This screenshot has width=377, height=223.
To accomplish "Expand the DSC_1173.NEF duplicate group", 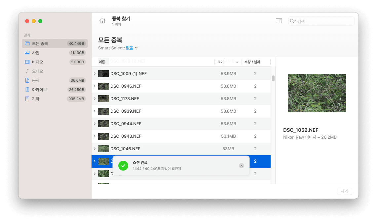I will [x=95, y=98].
